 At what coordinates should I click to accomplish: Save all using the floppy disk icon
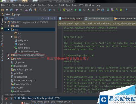[x=7, y=10]
